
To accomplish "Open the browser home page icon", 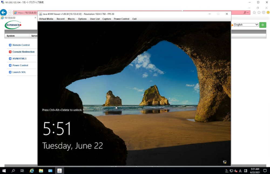I will (254, 13).
